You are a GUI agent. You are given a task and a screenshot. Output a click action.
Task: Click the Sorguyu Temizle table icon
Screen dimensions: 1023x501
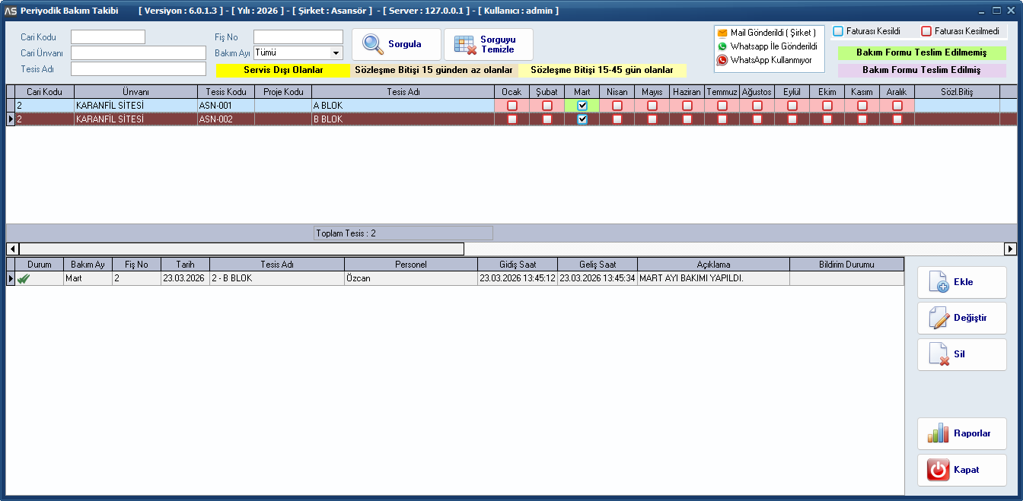point(465,45)
